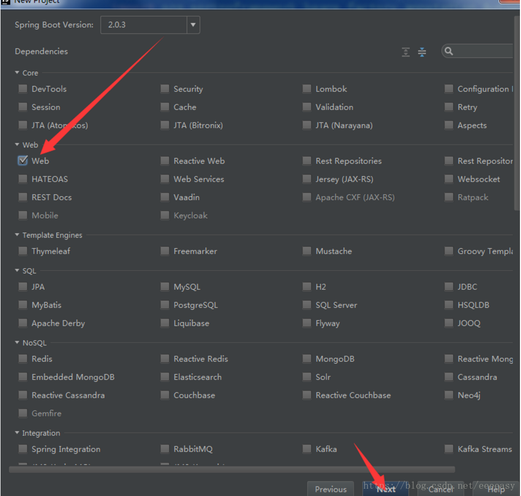Check the Spring Integration checkbox

pyautogui.click(x=23, y=449)
